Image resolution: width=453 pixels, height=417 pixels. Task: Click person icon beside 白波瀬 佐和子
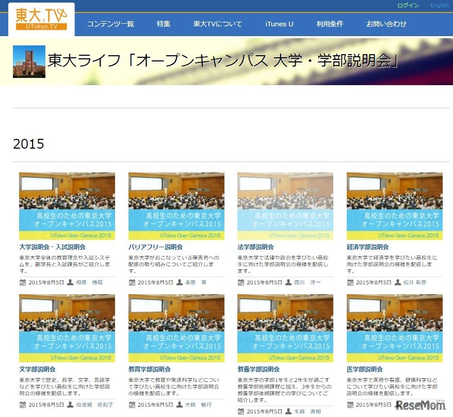[70, 405]
